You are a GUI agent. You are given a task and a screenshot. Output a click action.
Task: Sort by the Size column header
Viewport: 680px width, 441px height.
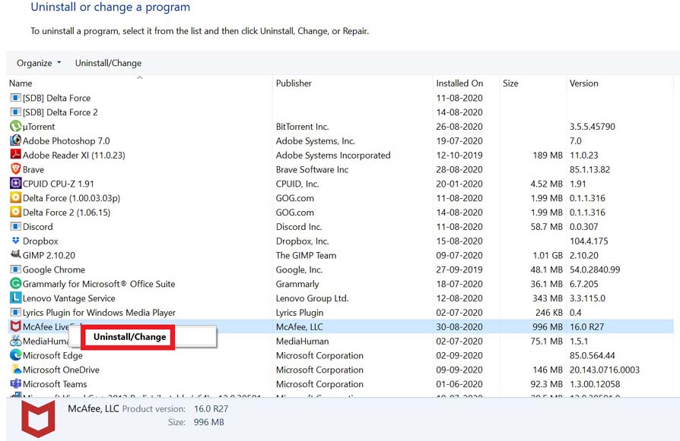tap(510, 83)
